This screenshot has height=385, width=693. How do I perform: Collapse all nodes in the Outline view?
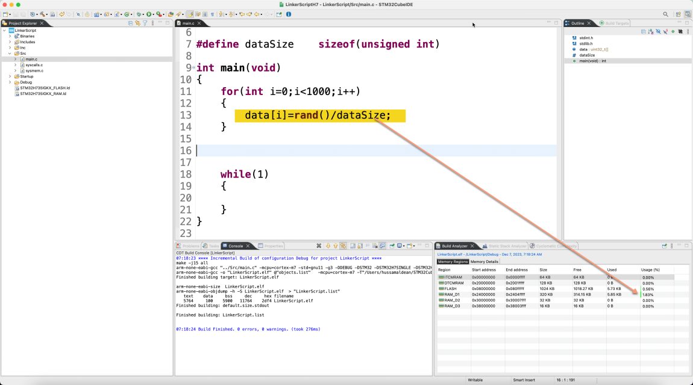coord(643,31)
